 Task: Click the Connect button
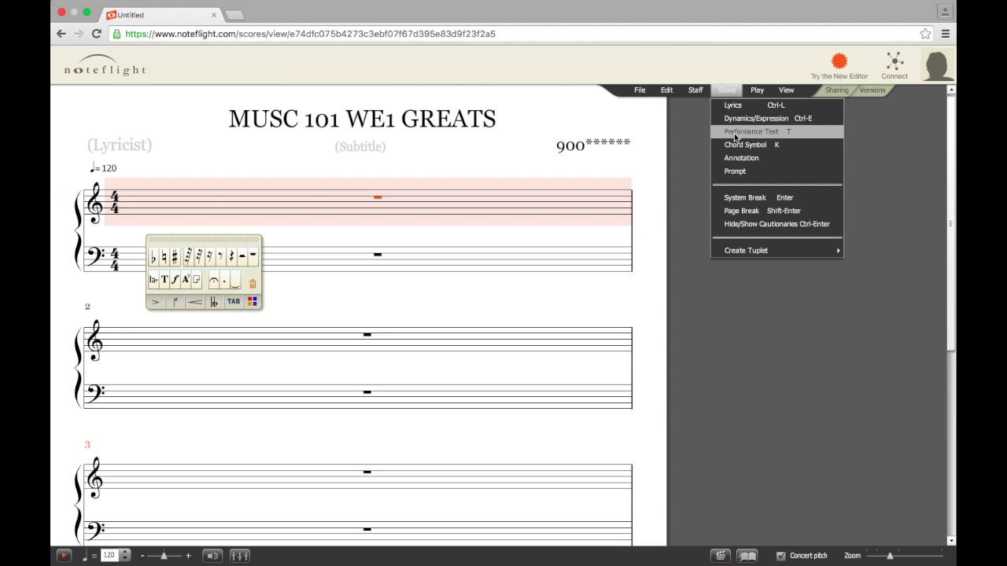click(894, 66)
